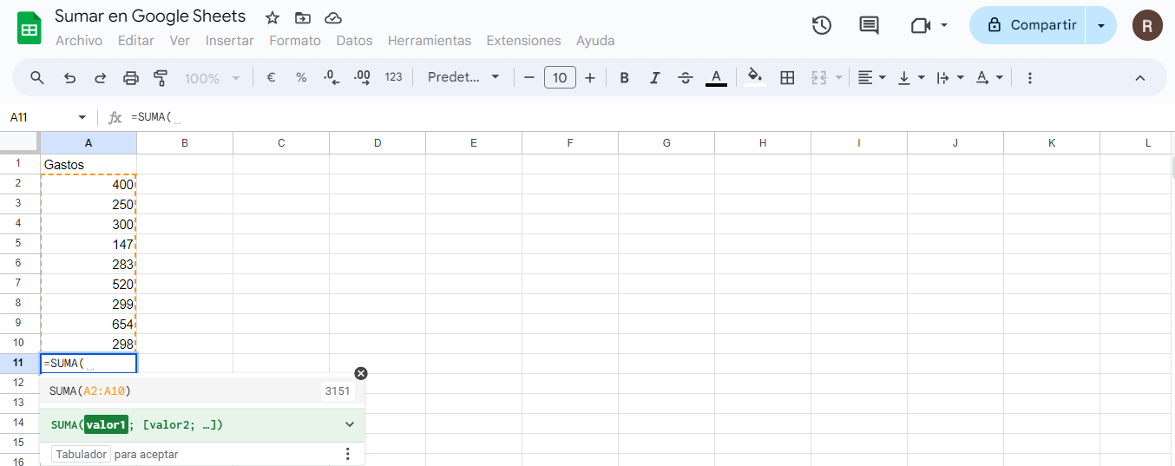Open the Archivo menu

[79, 40]
